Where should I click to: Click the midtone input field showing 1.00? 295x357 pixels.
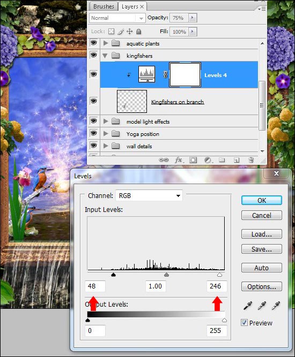pos(156,286)
